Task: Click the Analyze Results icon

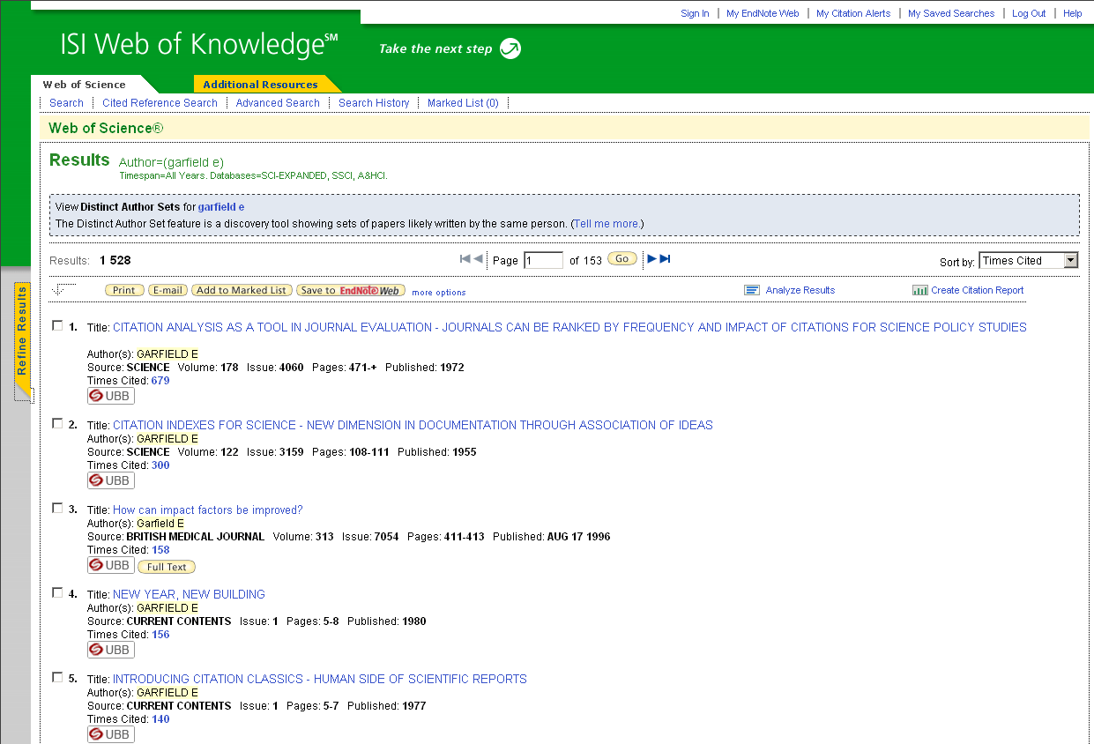Action: tap(751, 290)
